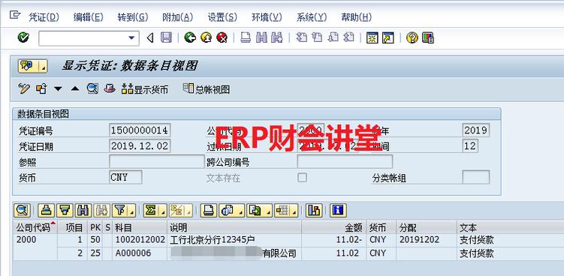Open the 转到(G) menu
This screenshot has height=276, width=564.
pos(133,17)
